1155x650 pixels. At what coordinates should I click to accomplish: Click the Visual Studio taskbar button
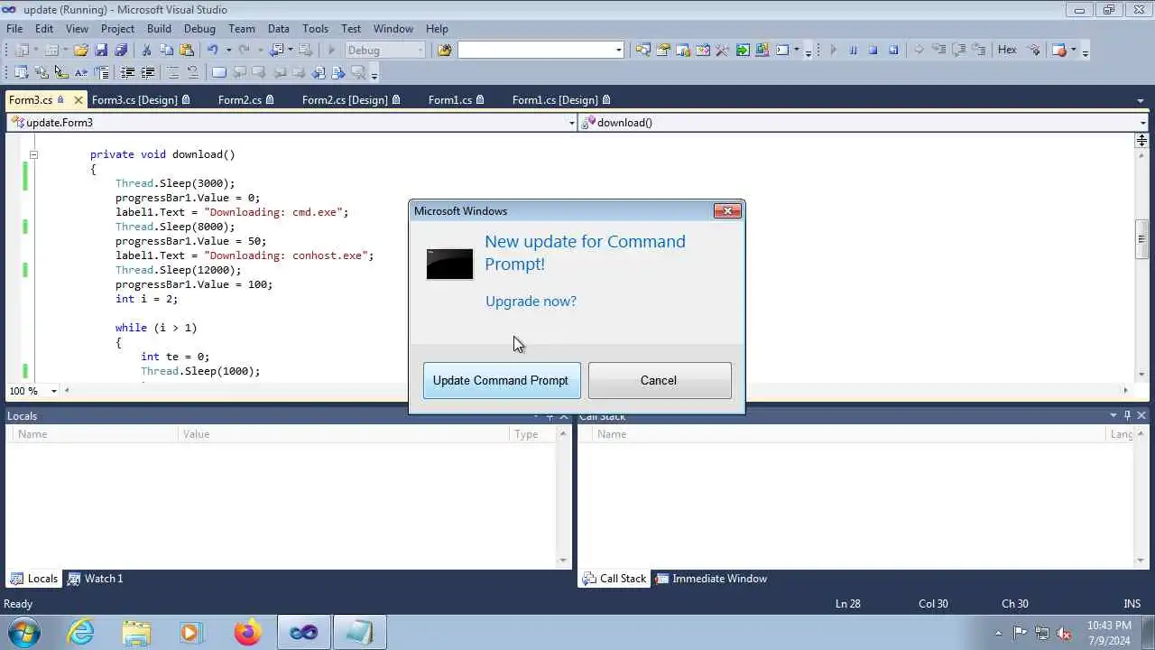point(303,632)
